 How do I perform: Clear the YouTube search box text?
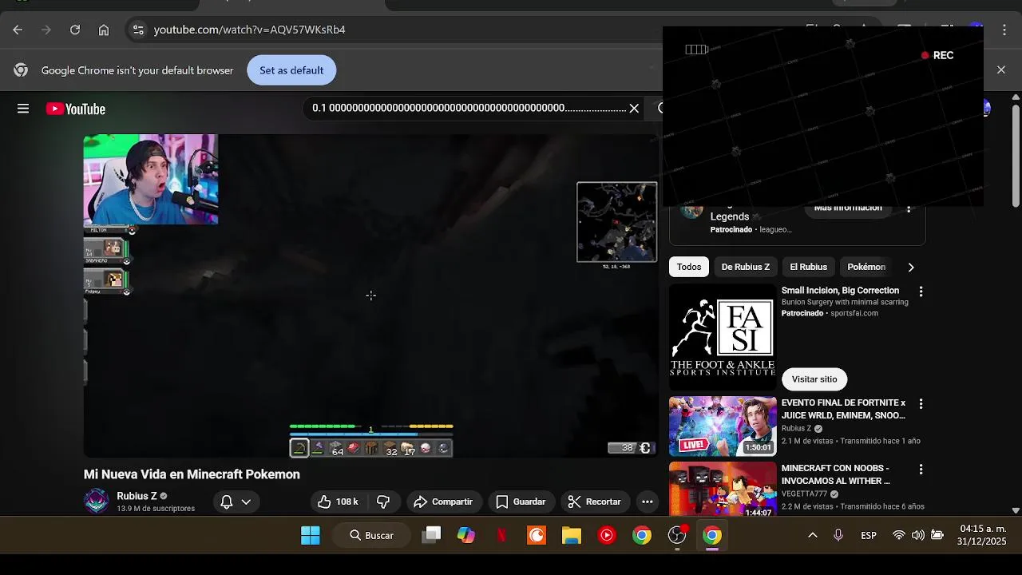634,108
